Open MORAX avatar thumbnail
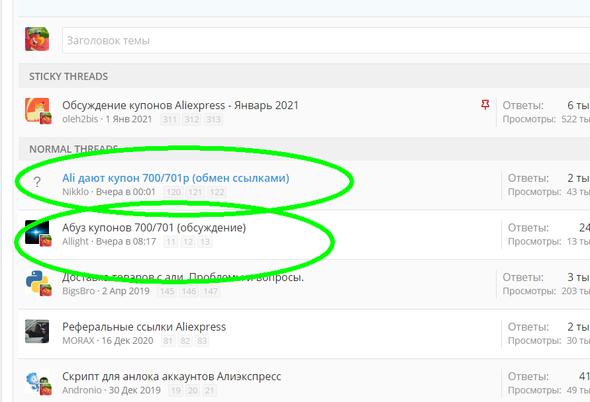This screenshot has height=402, width=590. coord(37,331)
